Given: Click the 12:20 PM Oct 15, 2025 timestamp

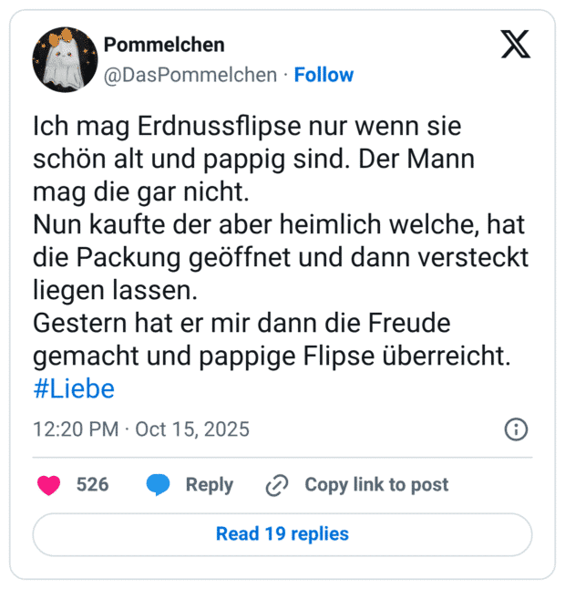Looking at the screenshot, I should pos(140,429).
